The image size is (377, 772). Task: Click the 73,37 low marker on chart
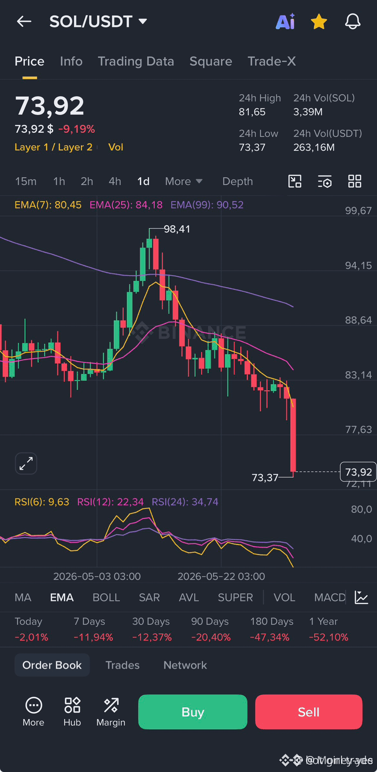(265, 478)
